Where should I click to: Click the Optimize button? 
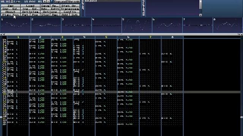[x=30, y=12]
